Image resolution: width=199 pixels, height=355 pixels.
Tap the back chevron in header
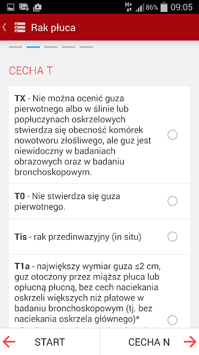pos(4,27)
